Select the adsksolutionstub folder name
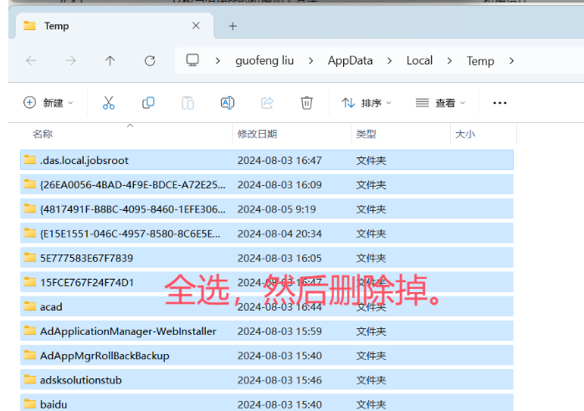 (x=81, y=380)
